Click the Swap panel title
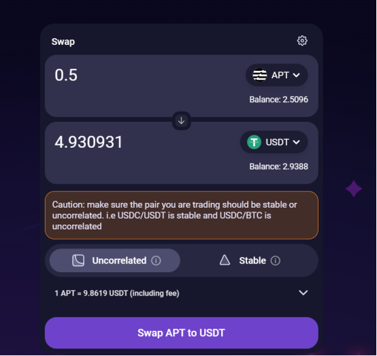Viewport: 377px width, 356px height. coord(63,42)
